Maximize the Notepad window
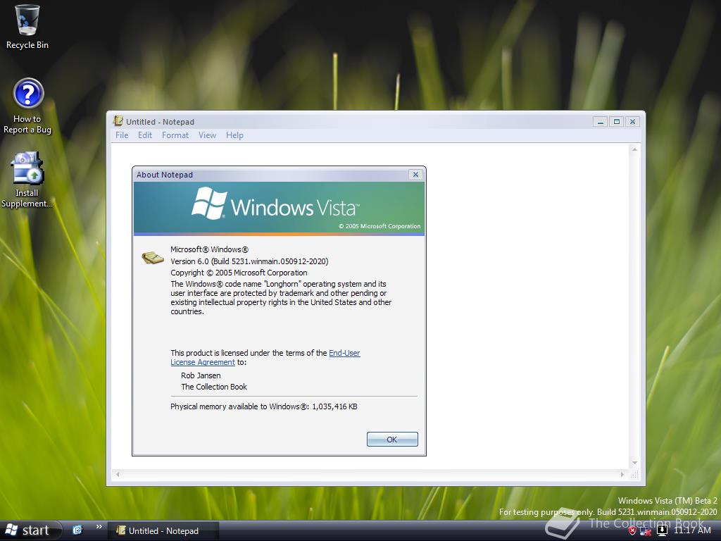This screenshot has height=541, width=721. coord(617,122)
